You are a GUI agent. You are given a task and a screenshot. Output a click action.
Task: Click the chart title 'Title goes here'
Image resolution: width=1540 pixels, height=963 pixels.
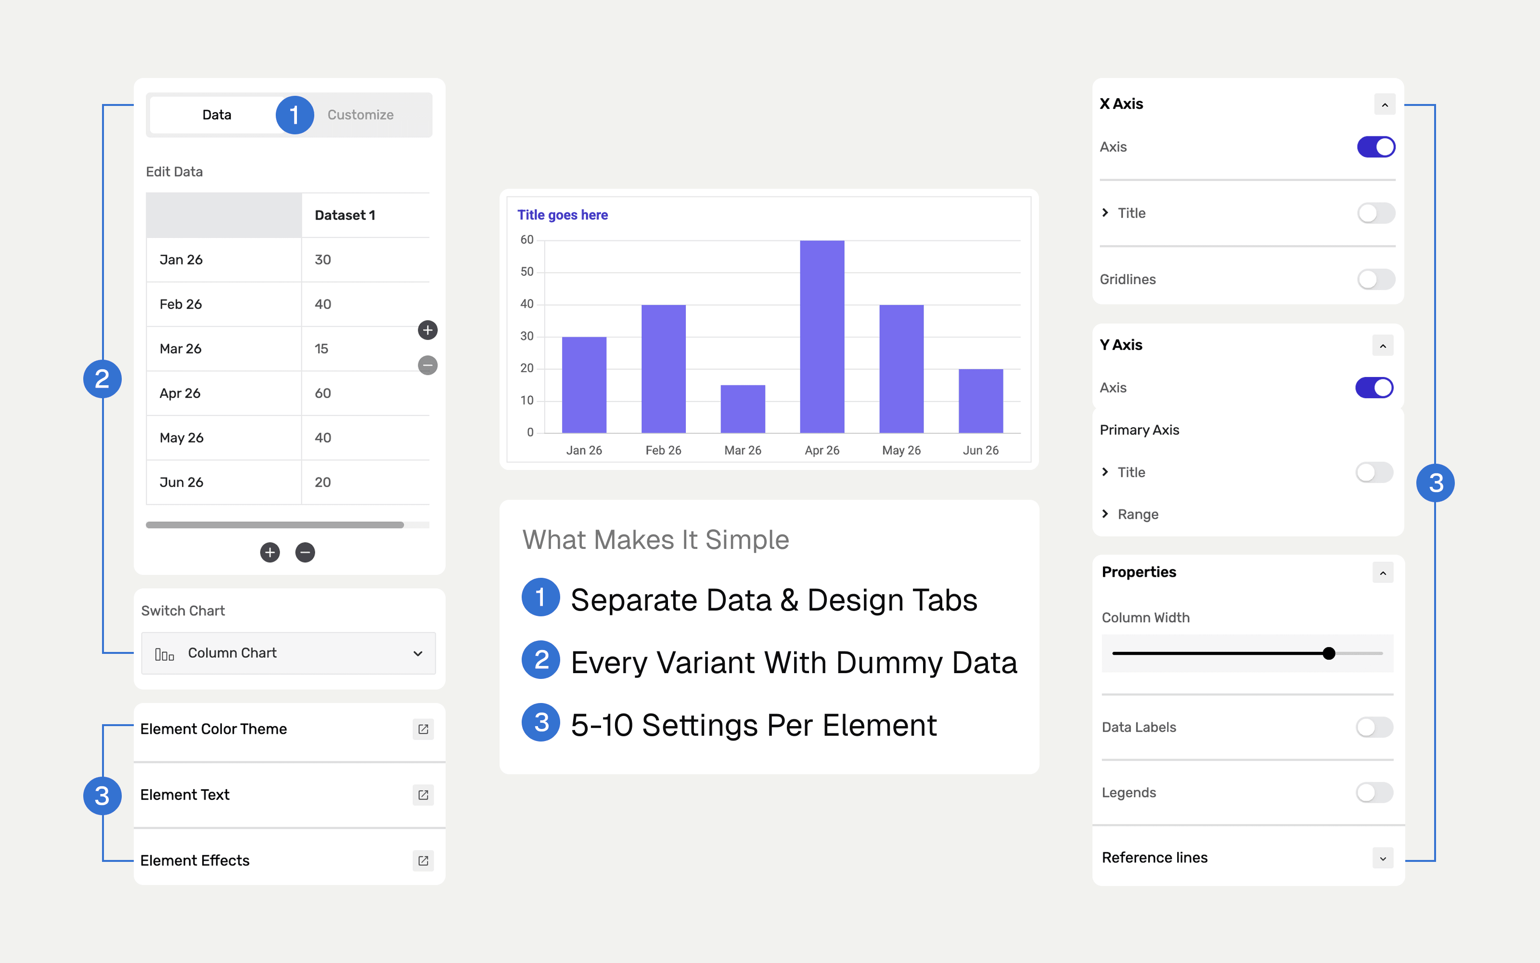coord(563,215)
